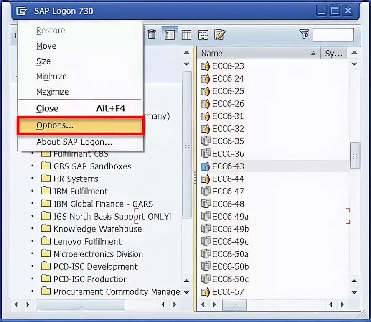371x322 pixels.
Task: Click the filter funnel icon
Action: coord(304,34)
